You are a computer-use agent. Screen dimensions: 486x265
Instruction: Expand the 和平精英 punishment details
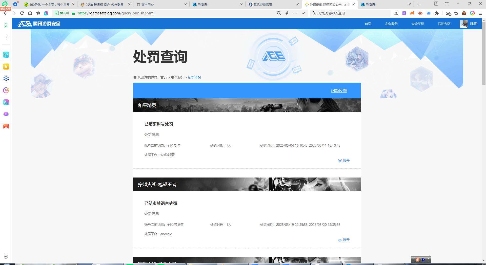click(344, 161)
